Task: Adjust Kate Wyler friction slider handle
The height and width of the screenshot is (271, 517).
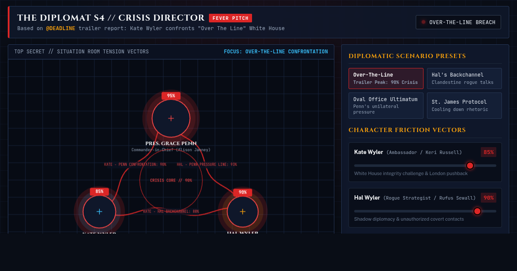Action: coord(470,166)
